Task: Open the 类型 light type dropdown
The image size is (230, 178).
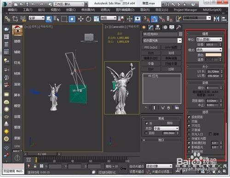Action: [166, 128]
